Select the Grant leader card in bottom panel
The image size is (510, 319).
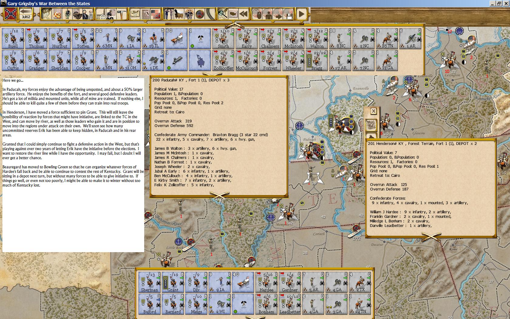click(x=173, y=282)
